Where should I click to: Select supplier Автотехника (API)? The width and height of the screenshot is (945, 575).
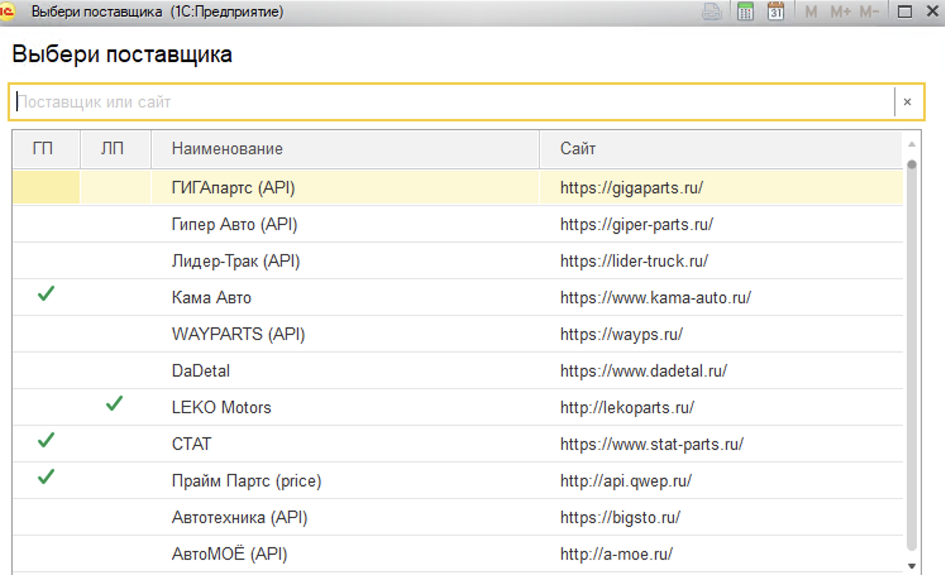click(239, 517)
